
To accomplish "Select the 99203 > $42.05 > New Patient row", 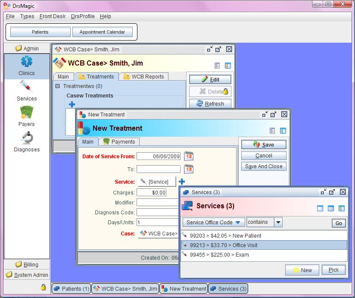I will [264, 235].
